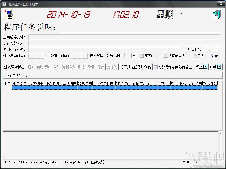Click the 任务结束时间 time field

point(79,56)
